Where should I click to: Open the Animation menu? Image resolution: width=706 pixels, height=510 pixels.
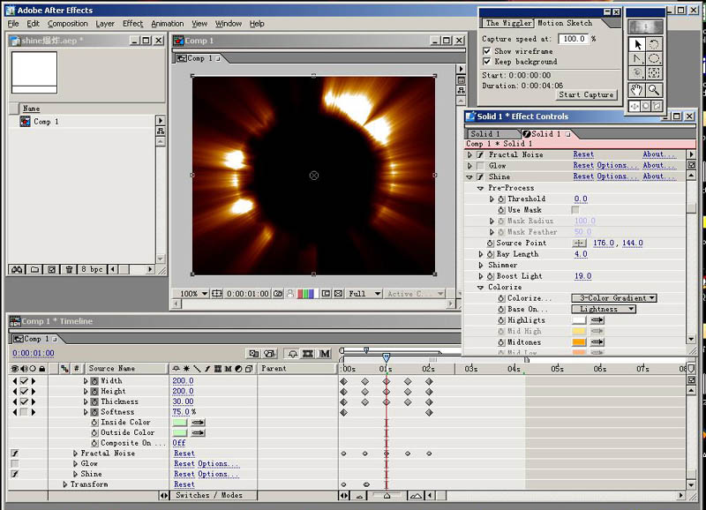[x=168, y=24]
